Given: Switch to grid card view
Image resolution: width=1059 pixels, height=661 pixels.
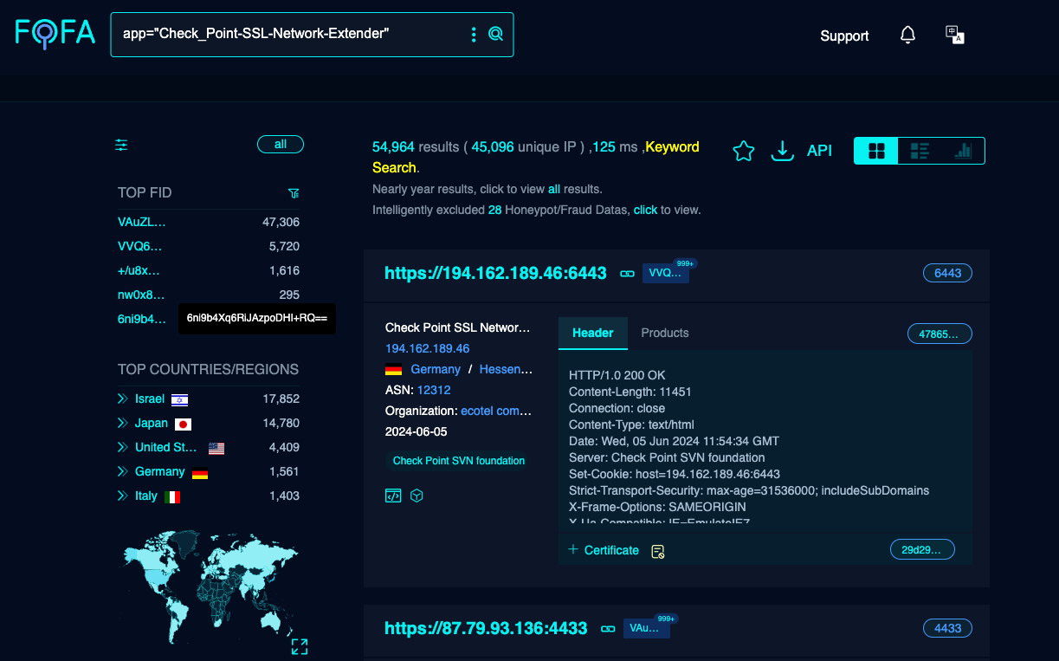Looking at the screenshot, I should [876, 151].
